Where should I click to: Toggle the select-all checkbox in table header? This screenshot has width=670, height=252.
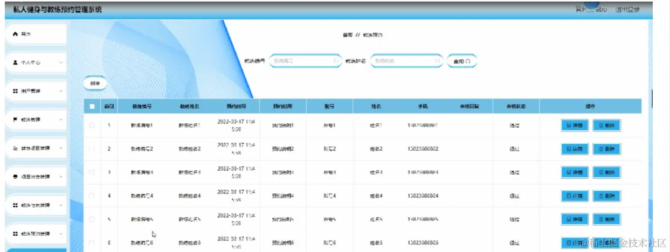(92, 107)
